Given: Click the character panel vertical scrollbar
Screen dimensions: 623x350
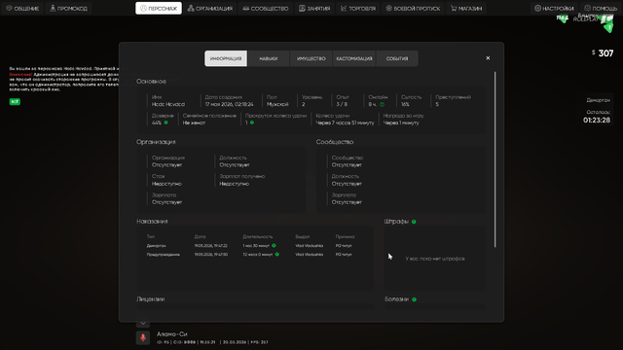Looking at the screenshot, I should coord(495,158).
